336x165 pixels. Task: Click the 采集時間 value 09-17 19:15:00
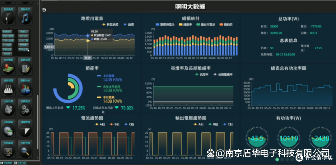click(285, 55)
